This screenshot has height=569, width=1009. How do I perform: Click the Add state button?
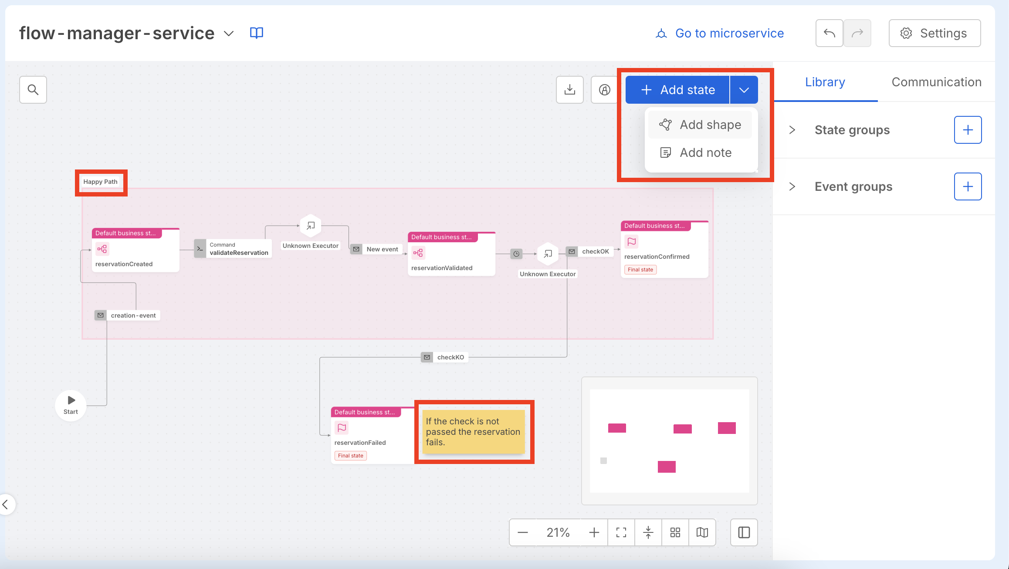click(x=677, y=89)
